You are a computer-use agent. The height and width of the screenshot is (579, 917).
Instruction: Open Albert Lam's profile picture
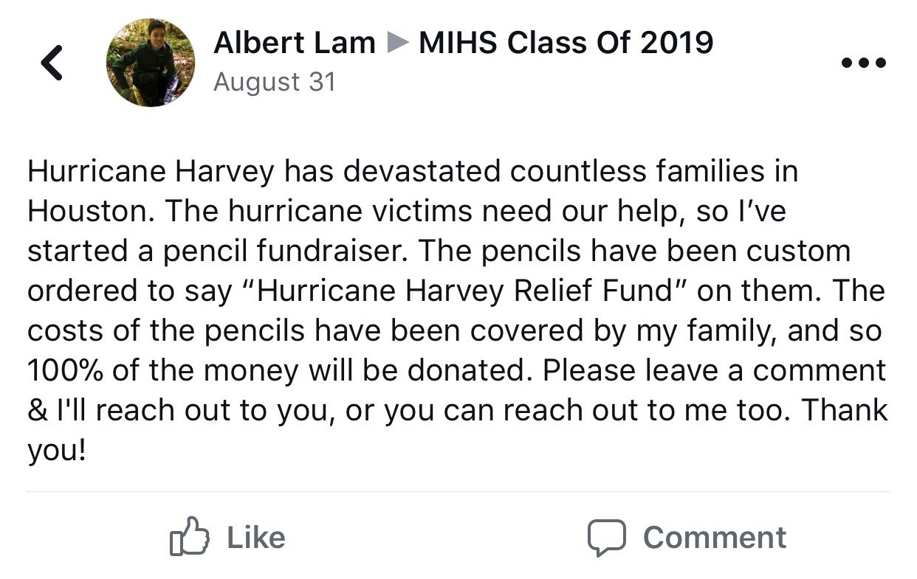tap(151, 63)
